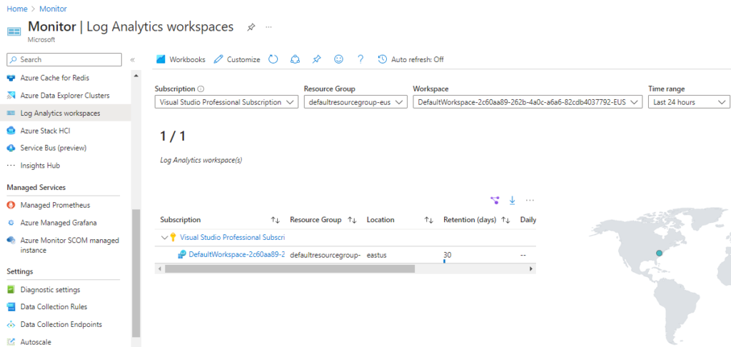Open the Time range dropdown
Viewport: 731px width, 347px height.
pyautogui.click(x=689, y=102)
